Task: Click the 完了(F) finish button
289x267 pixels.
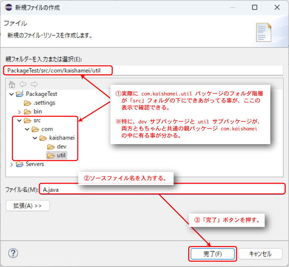Action: click(x=213, y=254)
